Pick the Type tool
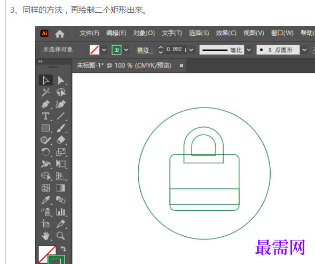Viewport: 315px width, 264px height. pyautogui.click(x=46, y=116)
